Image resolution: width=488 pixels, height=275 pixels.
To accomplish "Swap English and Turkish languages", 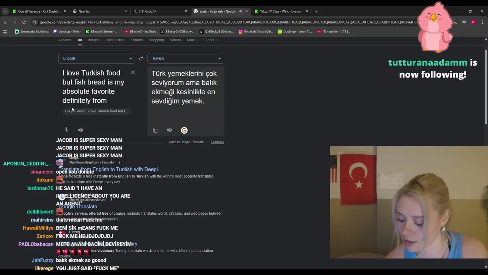I will click(141, 58).
